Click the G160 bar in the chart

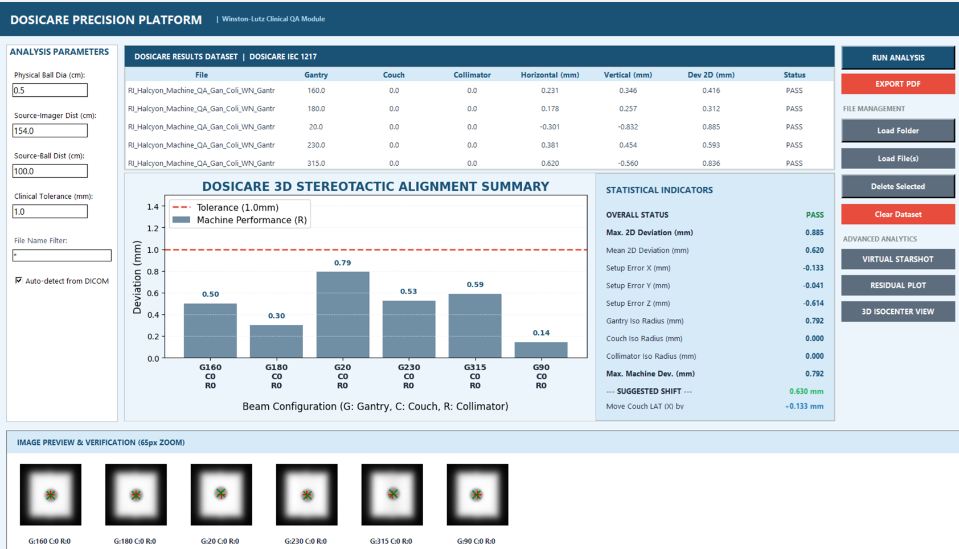click(210, 330)
